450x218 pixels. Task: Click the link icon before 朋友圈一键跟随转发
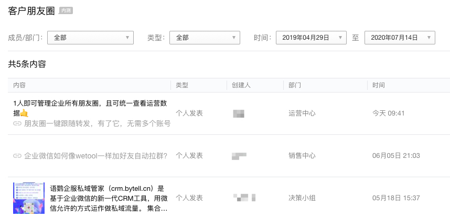click(x=17, y=123)
